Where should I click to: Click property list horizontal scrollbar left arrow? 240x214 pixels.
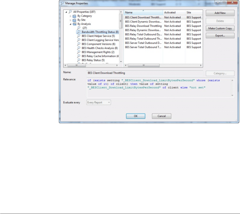(x=126, y=65)
